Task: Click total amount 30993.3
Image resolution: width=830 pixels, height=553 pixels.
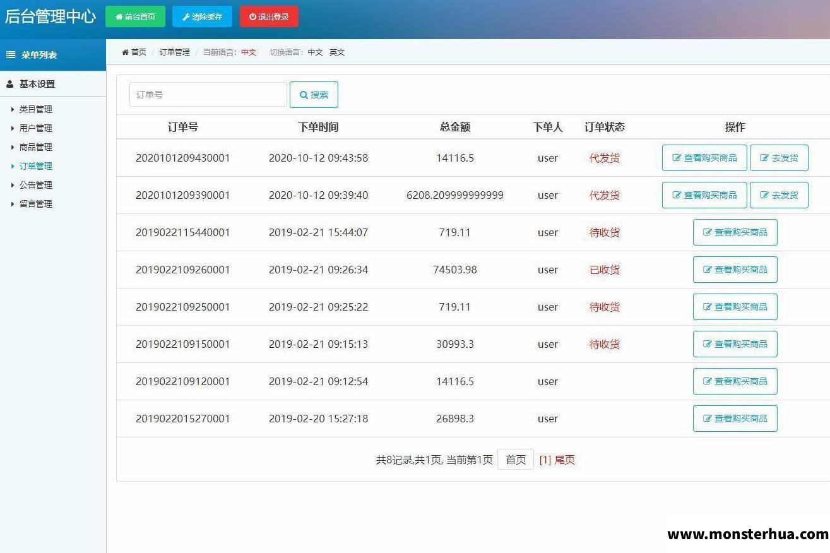Action: 455,344
